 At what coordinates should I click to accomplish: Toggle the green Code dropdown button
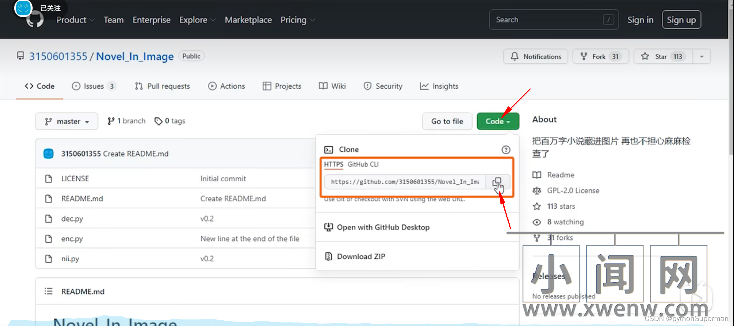click(498, 121)
